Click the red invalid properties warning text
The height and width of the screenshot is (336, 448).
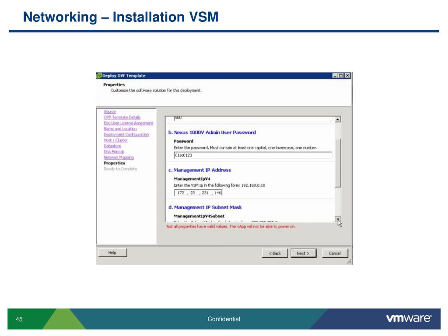coord(231,227)
